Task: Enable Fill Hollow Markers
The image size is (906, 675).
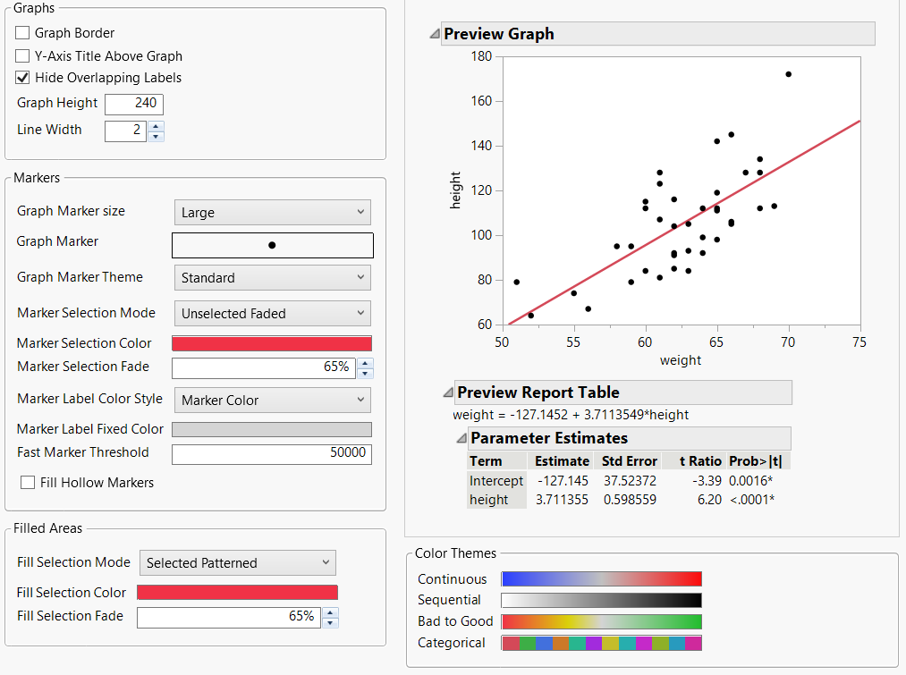Action: pyautogui.click(x=26, y=483)
